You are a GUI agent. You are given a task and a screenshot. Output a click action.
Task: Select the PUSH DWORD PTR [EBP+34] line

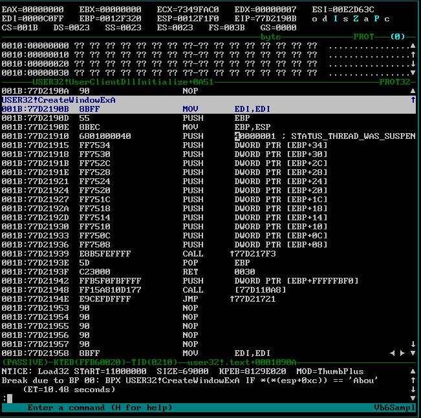(209, 145)
